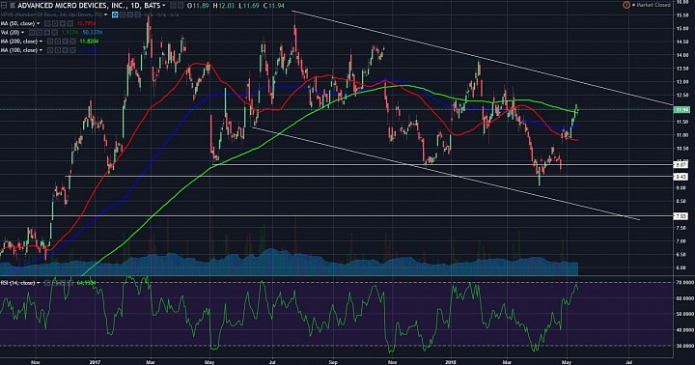The image size is (695, 365).
Task: Show the hidden VPVR indicator via its highlighted eye
Action: [115, 14]
